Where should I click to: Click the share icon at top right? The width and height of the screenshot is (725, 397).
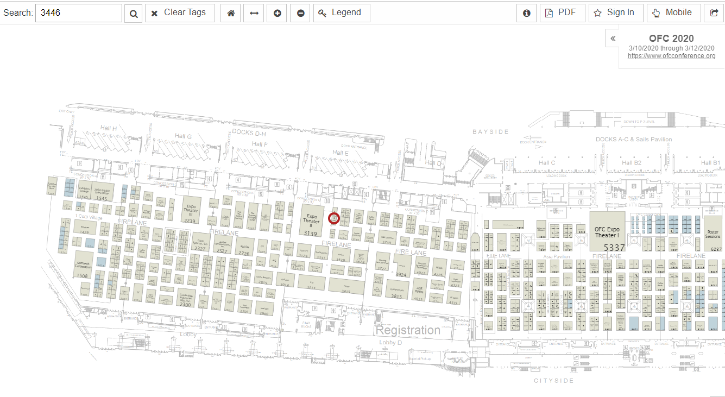(714, 13)
